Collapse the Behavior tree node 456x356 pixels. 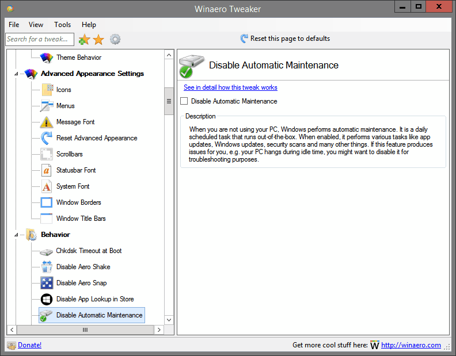click(x=16, y=235)
